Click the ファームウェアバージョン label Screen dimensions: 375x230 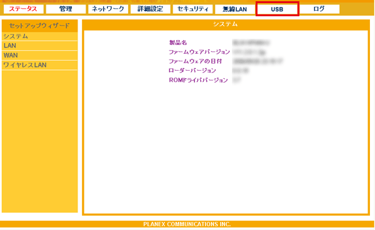[x=199, y=52]
